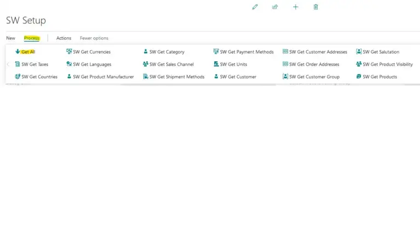The image size is (420, 236).
Task: Click the SW Get Sales Channel icon
Action: point(145,64)
